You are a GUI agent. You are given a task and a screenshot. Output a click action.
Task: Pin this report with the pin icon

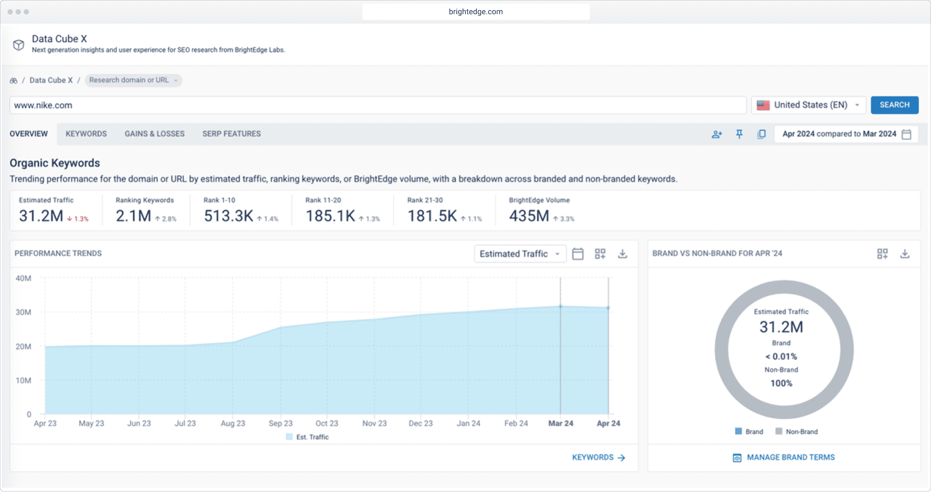739,134
